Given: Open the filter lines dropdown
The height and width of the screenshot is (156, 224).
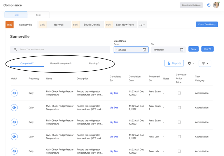Looking at the screenshot, I should coord(205,64).
